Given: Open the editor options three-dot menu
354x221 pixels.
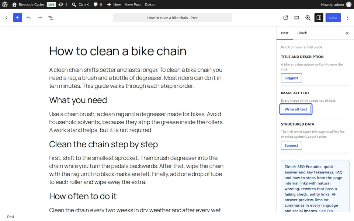Looking at the screenshot, I should pyautogui.click(x=347, y=18).
